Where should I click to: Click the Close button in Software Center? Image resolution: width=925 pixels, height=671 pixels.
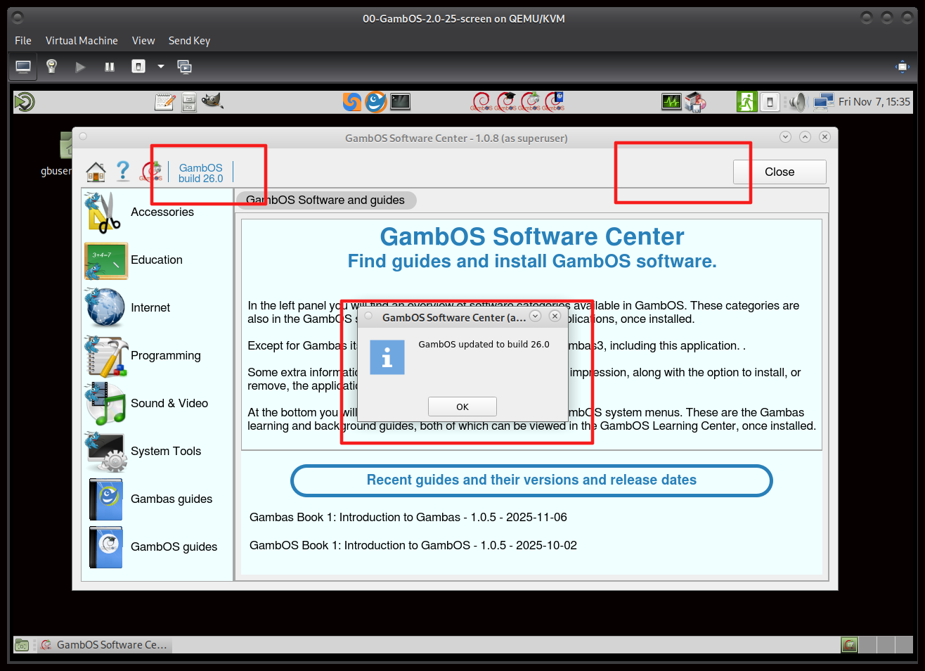pos(779,172)
